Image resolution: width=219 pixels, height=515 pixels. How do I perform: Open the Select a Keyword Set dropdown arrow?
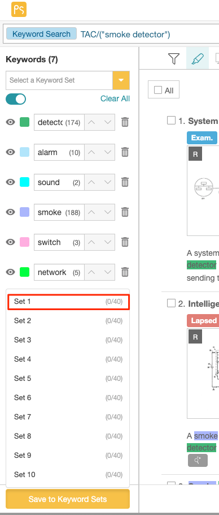pos(121,80)
